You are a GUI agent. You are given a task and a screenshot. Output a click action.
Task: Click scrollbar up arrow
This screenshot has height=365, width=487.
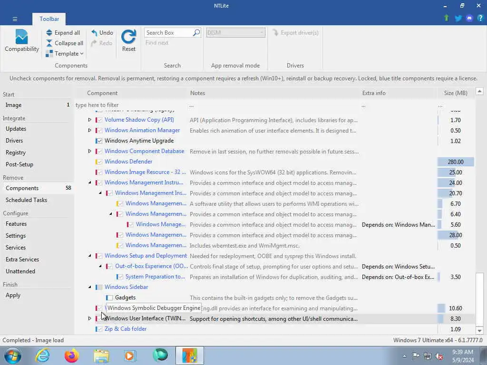coord(479,91)
